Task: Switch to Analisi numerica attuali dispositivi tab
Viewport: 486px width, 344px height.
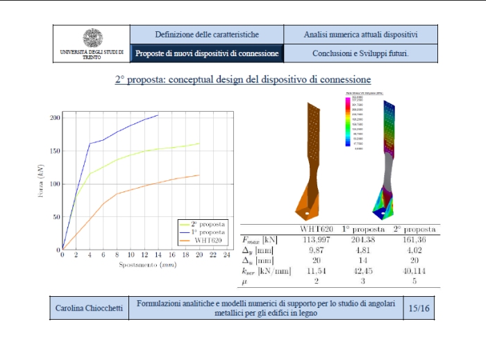Action: (x=360, y=34)
